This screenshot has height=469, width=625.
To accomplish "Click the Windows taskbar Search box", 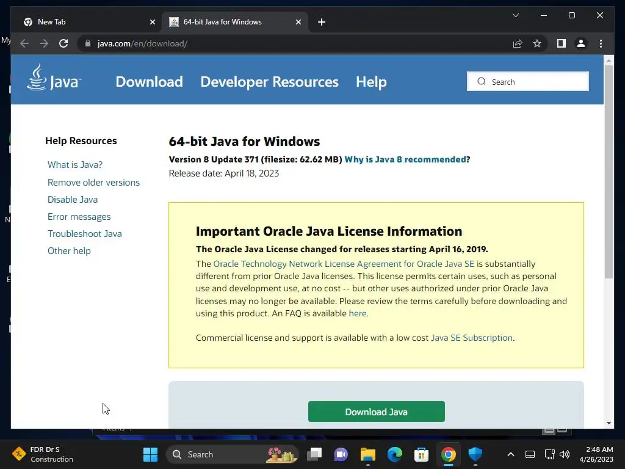I will [232, 454].
